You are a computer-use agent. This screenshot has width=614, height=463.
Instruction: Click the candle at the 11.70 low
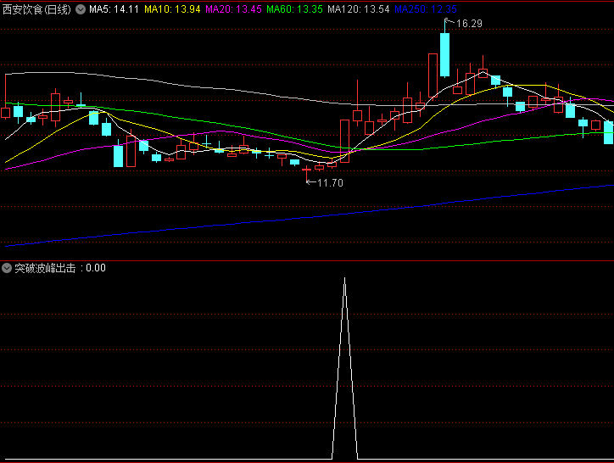[307, 170]
